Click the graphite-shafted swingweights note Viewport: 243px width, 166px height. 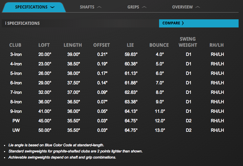[75, 151]
